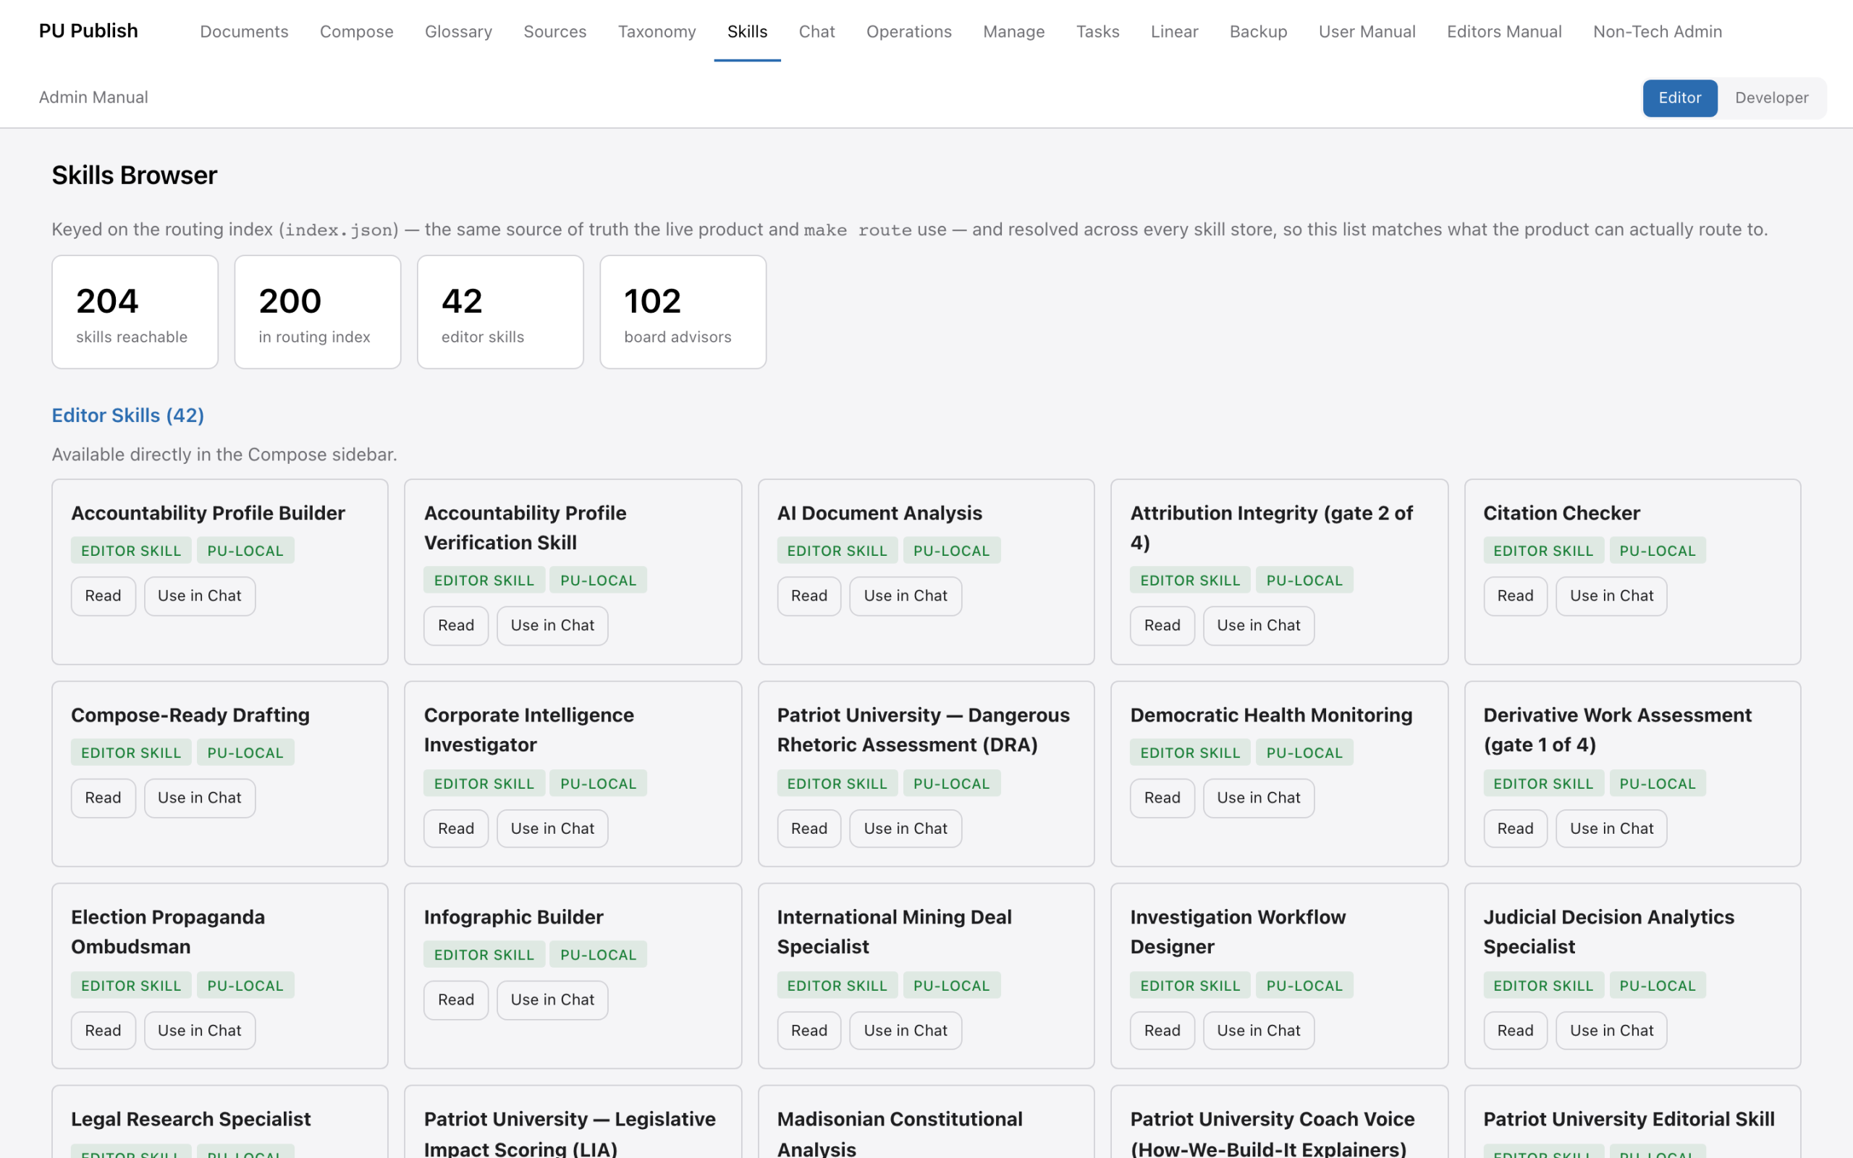Viewport: 1853px width, 1158px height.
Task: Switch to Developer mode toggle
Action: (x=1771, y=97)
